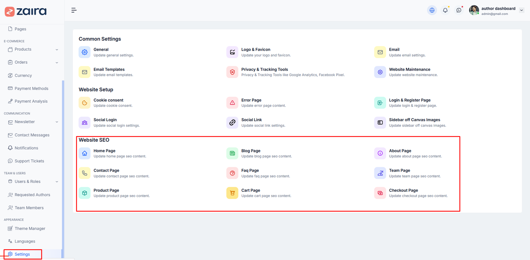Select Settings in the sidebar
This screenshot has height=260, width=530.
(22, 254)
